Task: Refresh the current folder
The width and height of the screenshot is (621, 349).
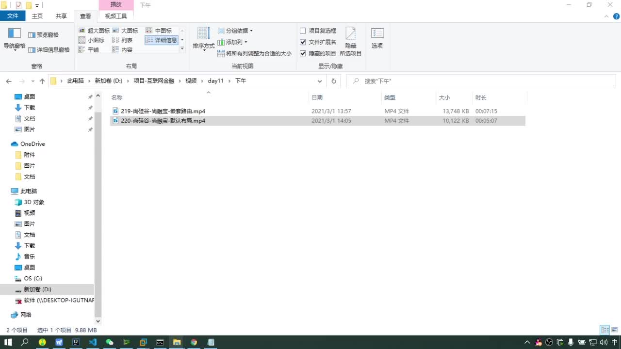Action: (334, 81)
